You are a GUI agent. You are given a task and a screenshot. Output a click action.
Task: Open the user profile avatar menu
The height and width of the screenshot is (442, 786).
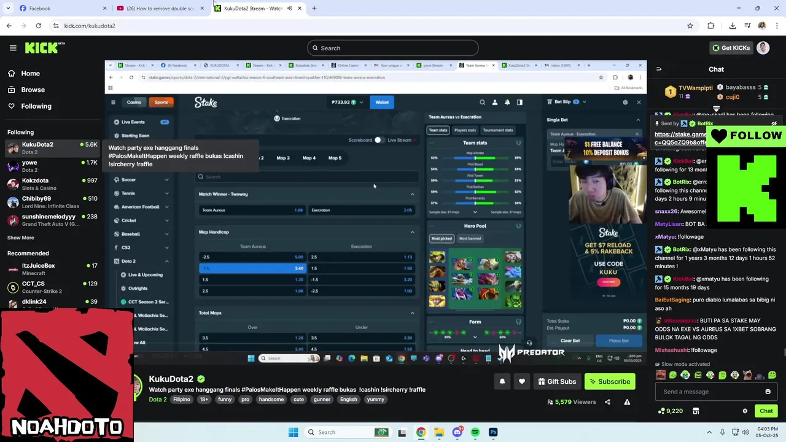pos(763,48)
